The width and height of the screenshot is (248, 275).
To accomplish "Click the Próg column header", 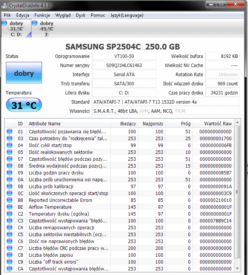I will (x=179, y=124).
